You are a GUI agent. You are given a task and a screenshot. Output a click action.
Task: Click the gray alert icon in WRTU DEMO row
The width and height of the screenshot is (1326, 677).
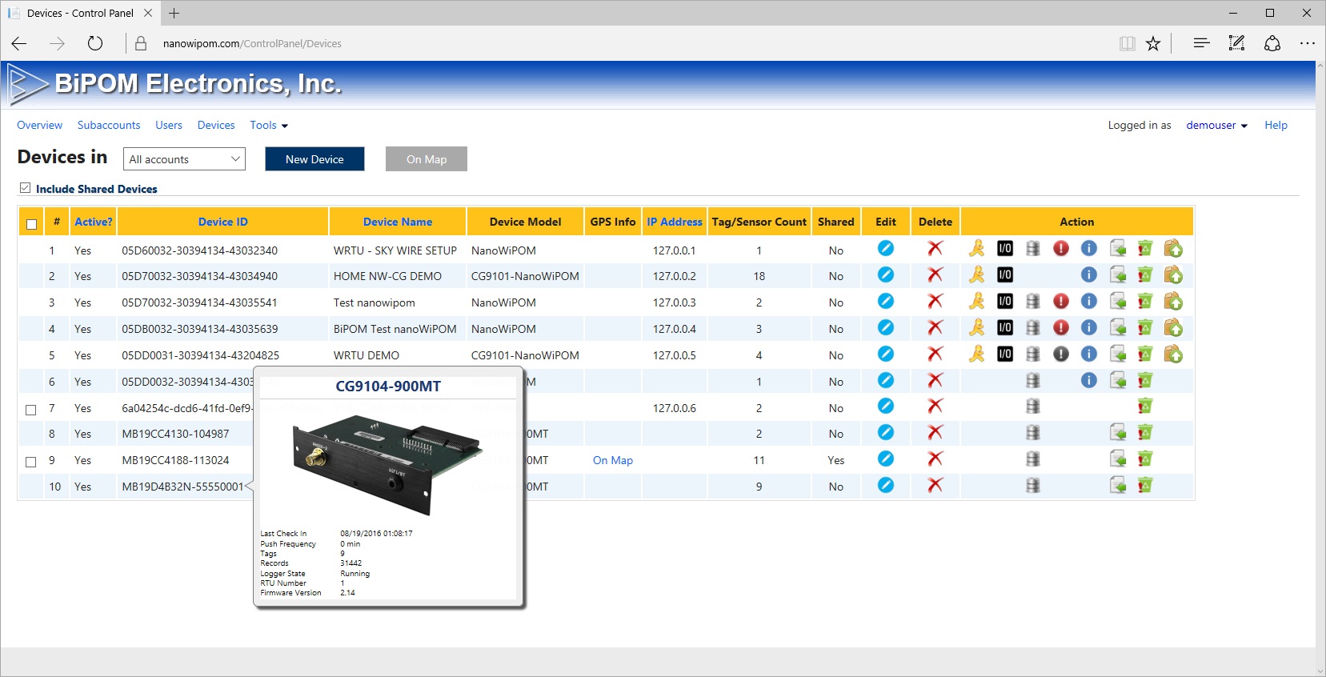(1061, 355)
